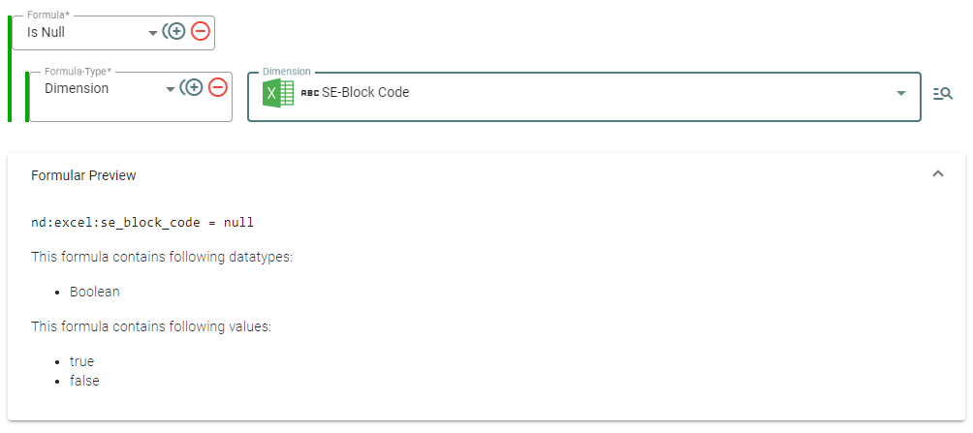Screen dimensions: 973x433
Task: Expand the Dimension field dropdown arrow
Action: [901, 93]
